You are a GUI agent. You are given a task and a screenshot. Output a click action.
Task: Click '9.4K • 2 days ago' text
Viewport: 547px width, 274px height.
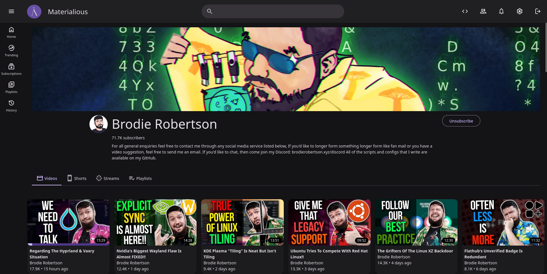219,269
